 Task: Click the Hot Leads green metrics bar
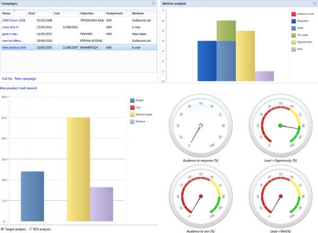(226, 31)
